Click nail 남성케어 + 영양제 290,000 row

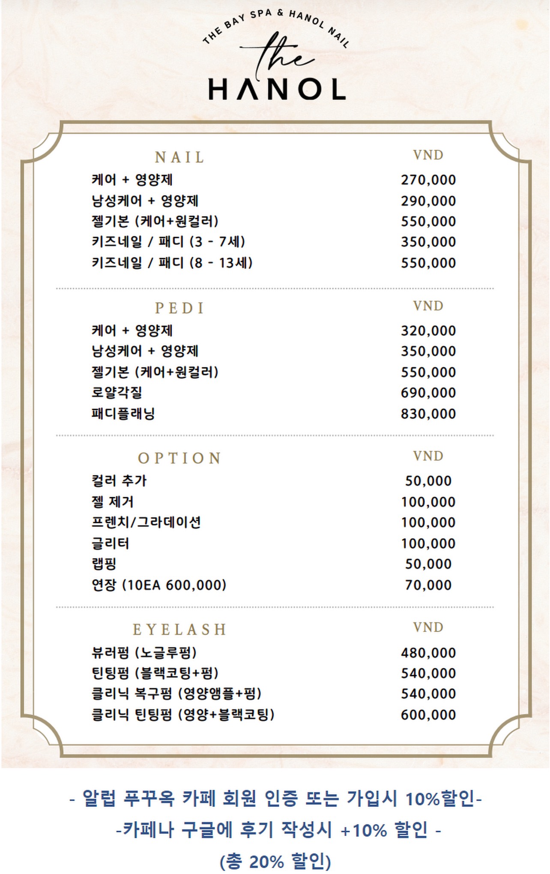pos(274,201)
